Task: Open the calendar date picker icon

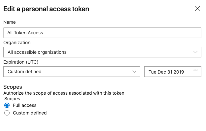Action: [x=195, y=72]
